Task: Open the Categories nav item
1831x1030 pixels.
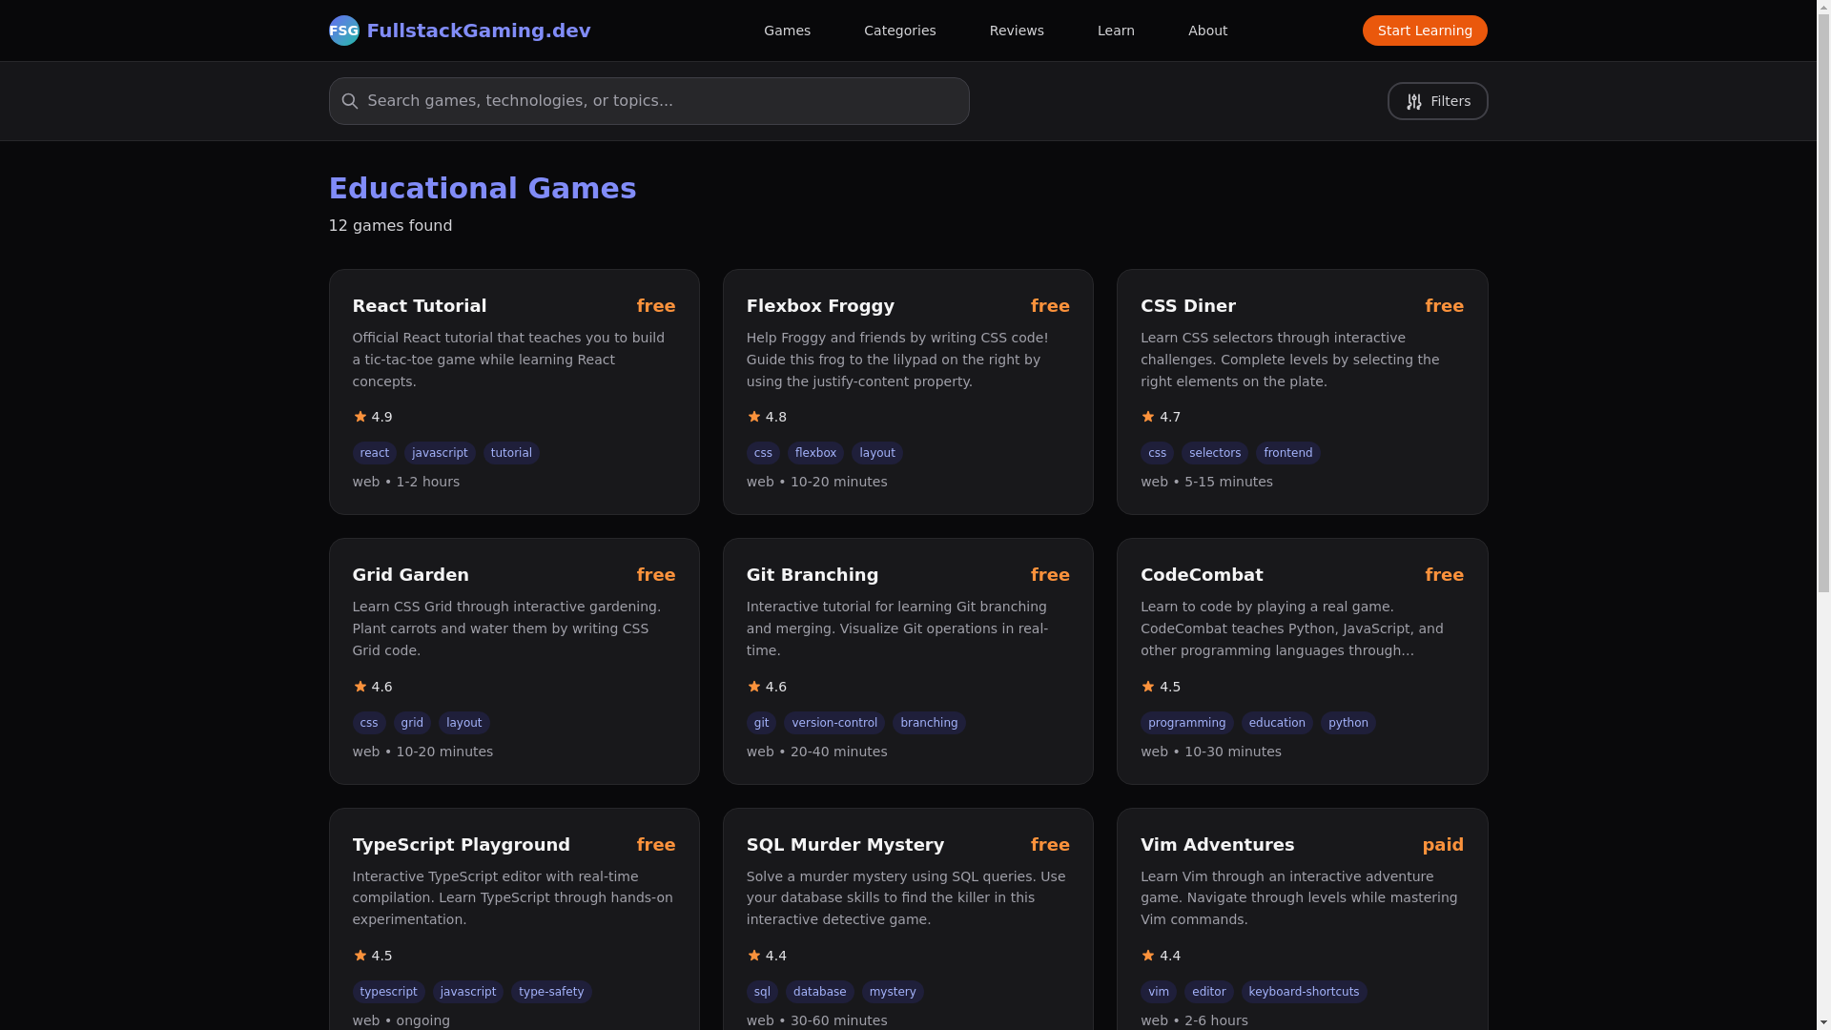Action: (899, 31)
